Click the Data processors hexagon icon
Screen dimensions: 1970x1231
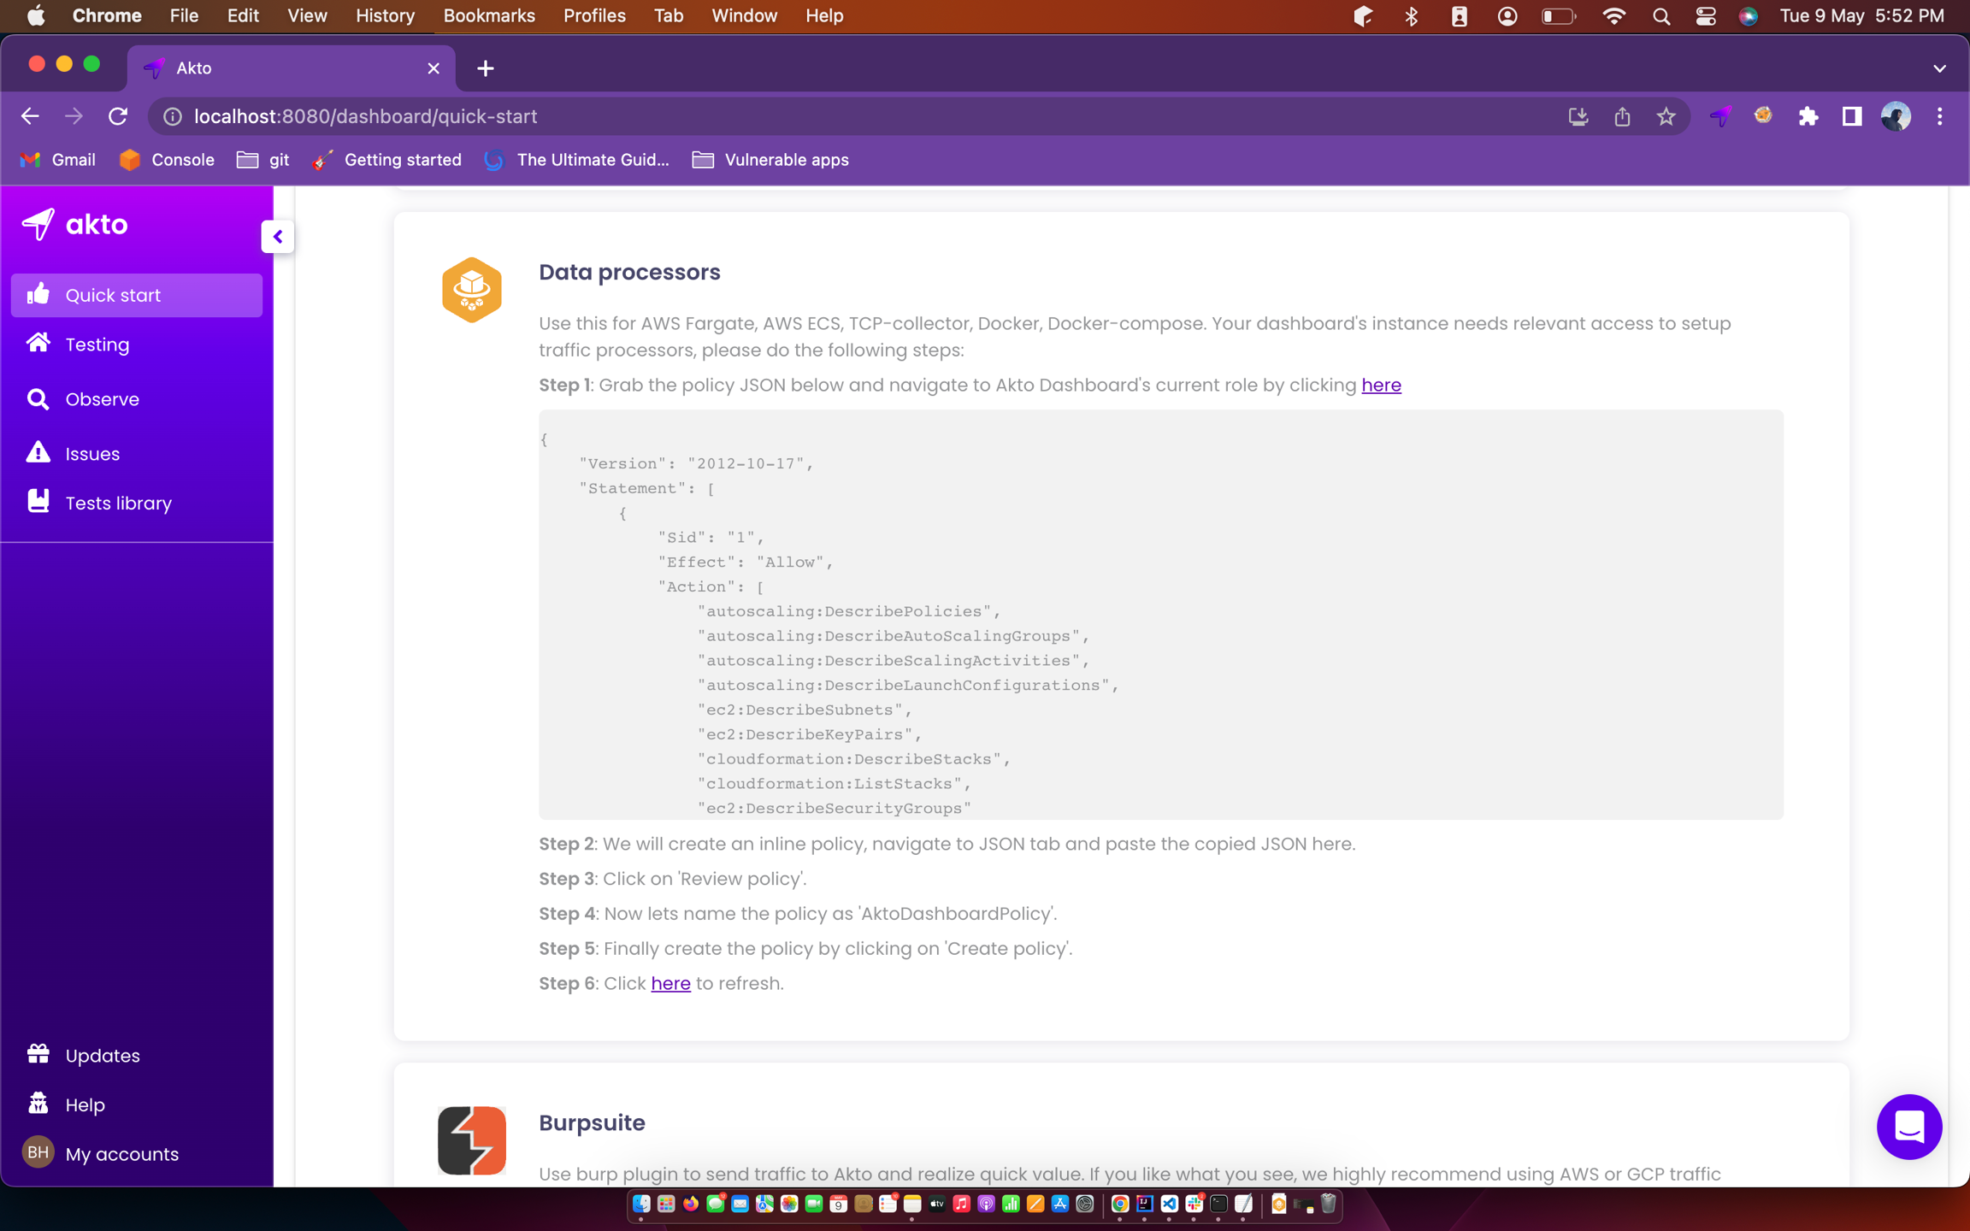coord(471,290)
